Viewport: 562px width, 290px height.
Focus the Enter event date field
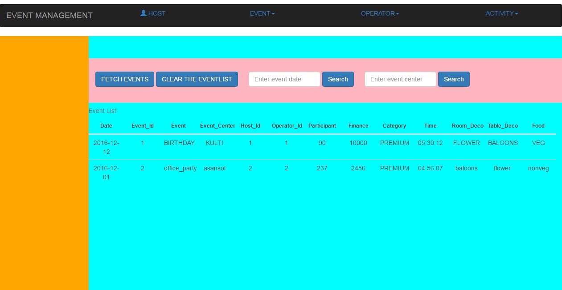click(x=284, y=79)
